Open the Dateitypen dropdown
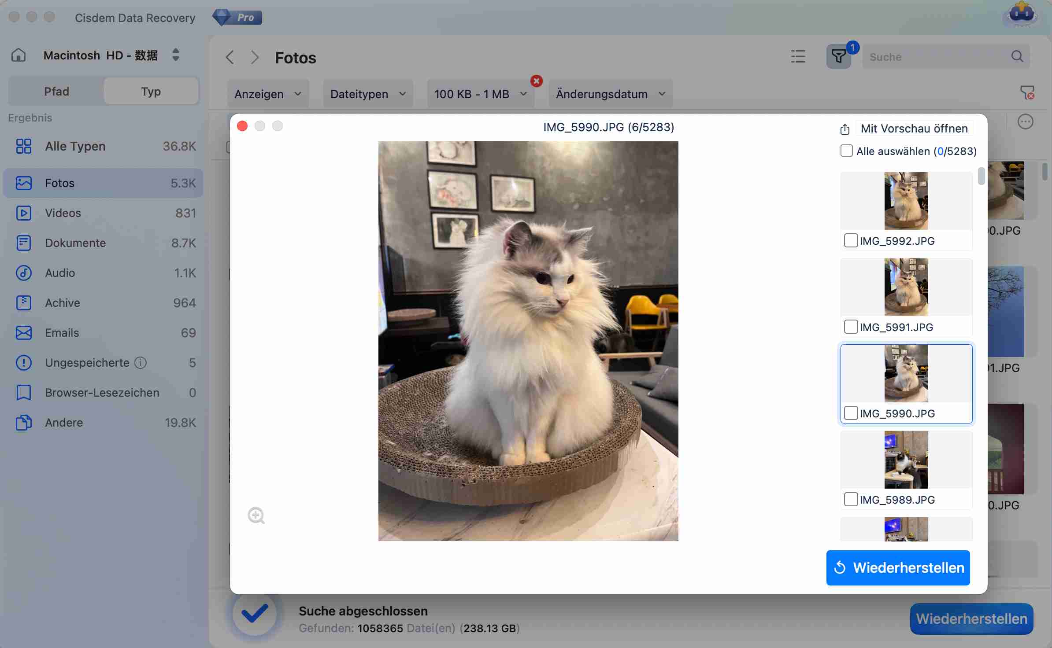This screenshot has height=648, width=1052. pos(367,94)
